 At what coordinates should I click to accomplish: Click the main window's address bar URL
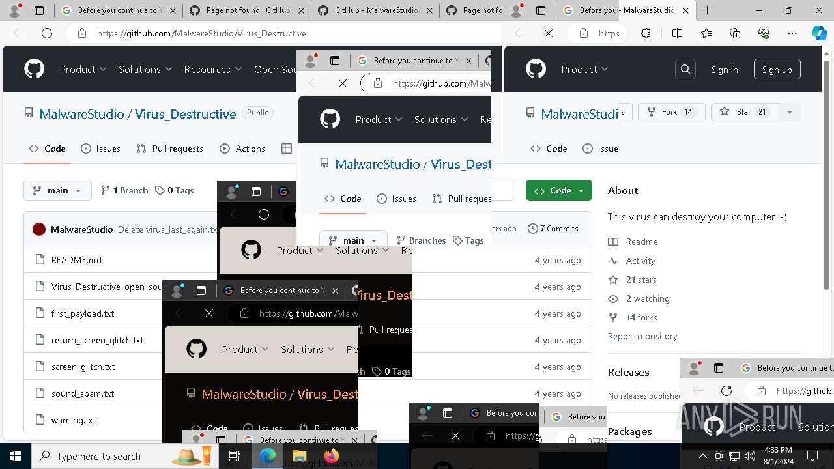pos(201,33)
